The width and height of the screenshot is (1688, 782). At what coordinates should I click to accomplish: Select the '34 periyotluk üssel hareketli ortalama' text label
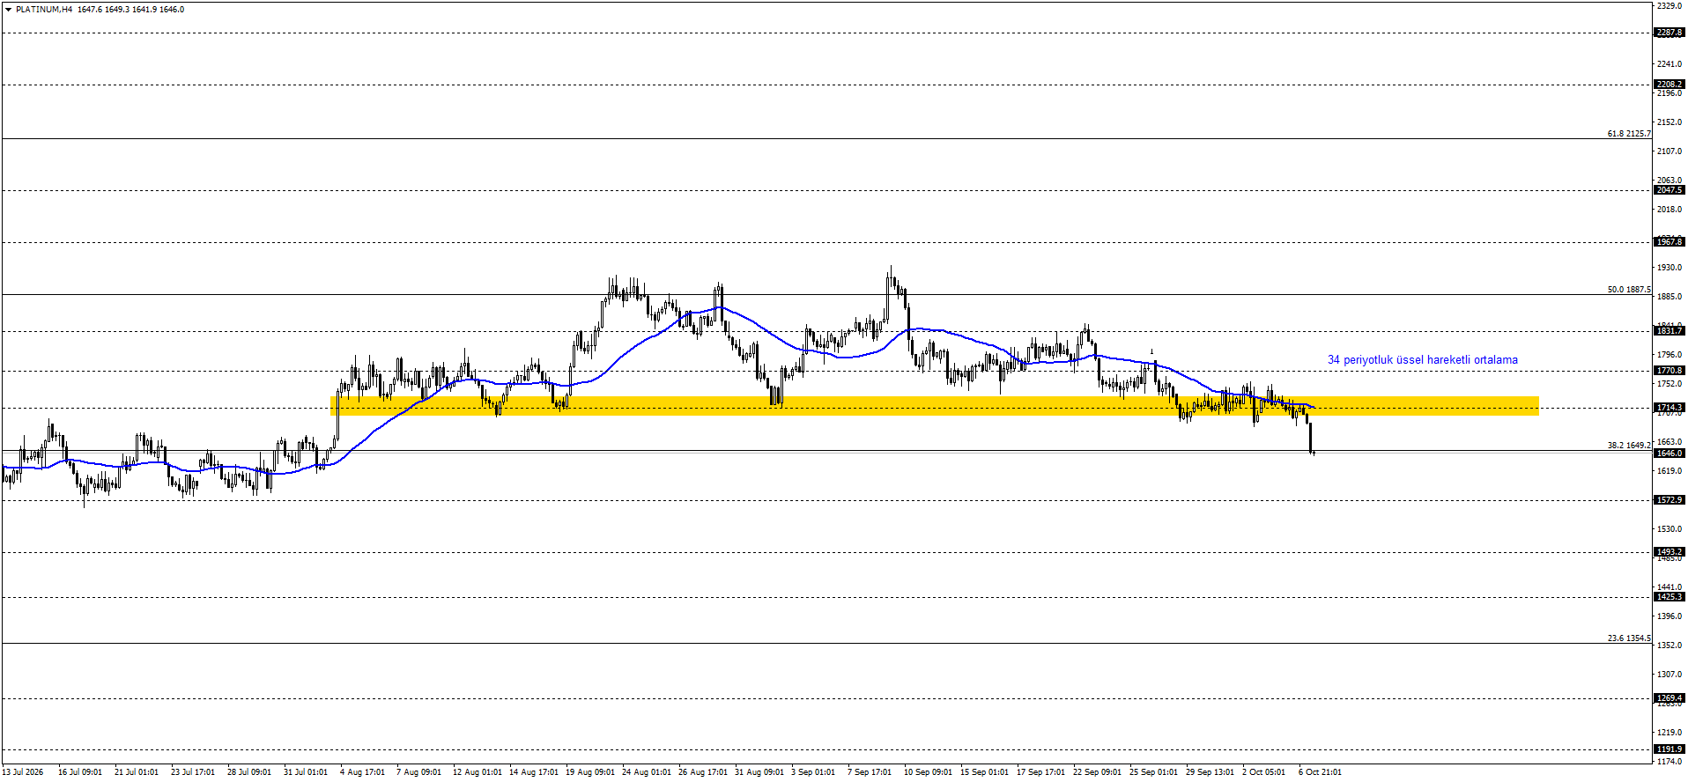[x=1422, y=360]
